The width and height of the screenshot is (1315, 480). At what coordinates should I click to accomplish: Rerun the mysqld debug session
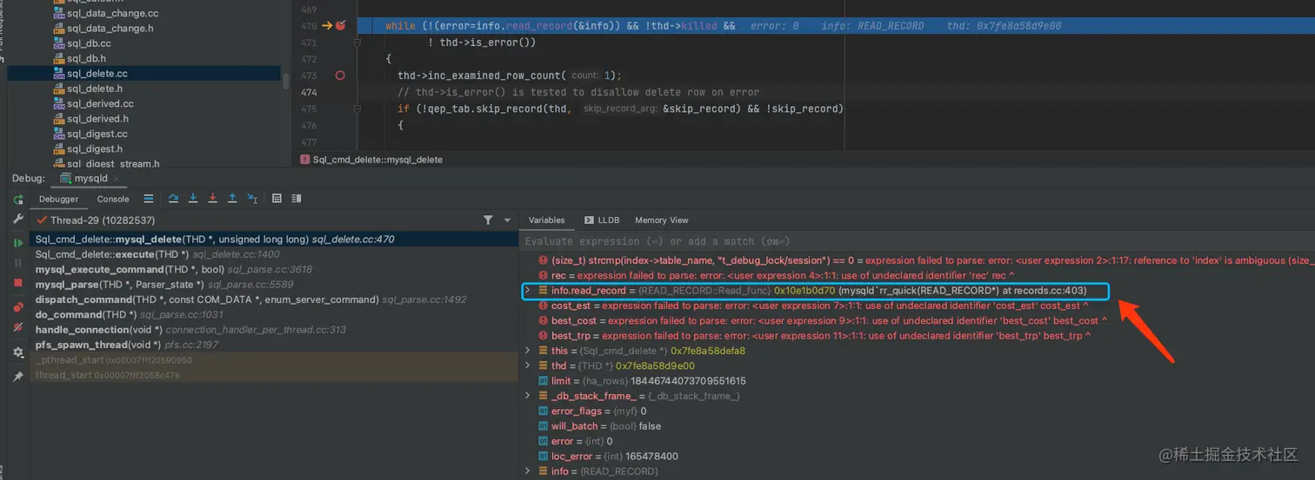(x=18, y=200)
